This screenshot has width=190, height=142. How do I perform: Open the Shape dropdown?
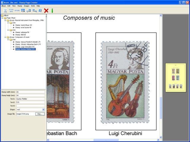[x=43, y=110]
